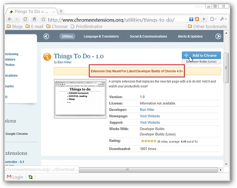Open the home page icon
Image resolution: width=237 pixels, height=188 pixels.
34,19
